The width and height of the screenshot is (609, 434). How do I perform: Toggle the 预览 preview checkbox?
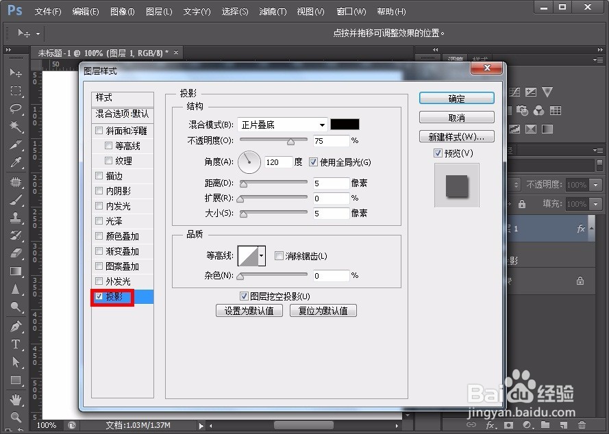(438, 153)
